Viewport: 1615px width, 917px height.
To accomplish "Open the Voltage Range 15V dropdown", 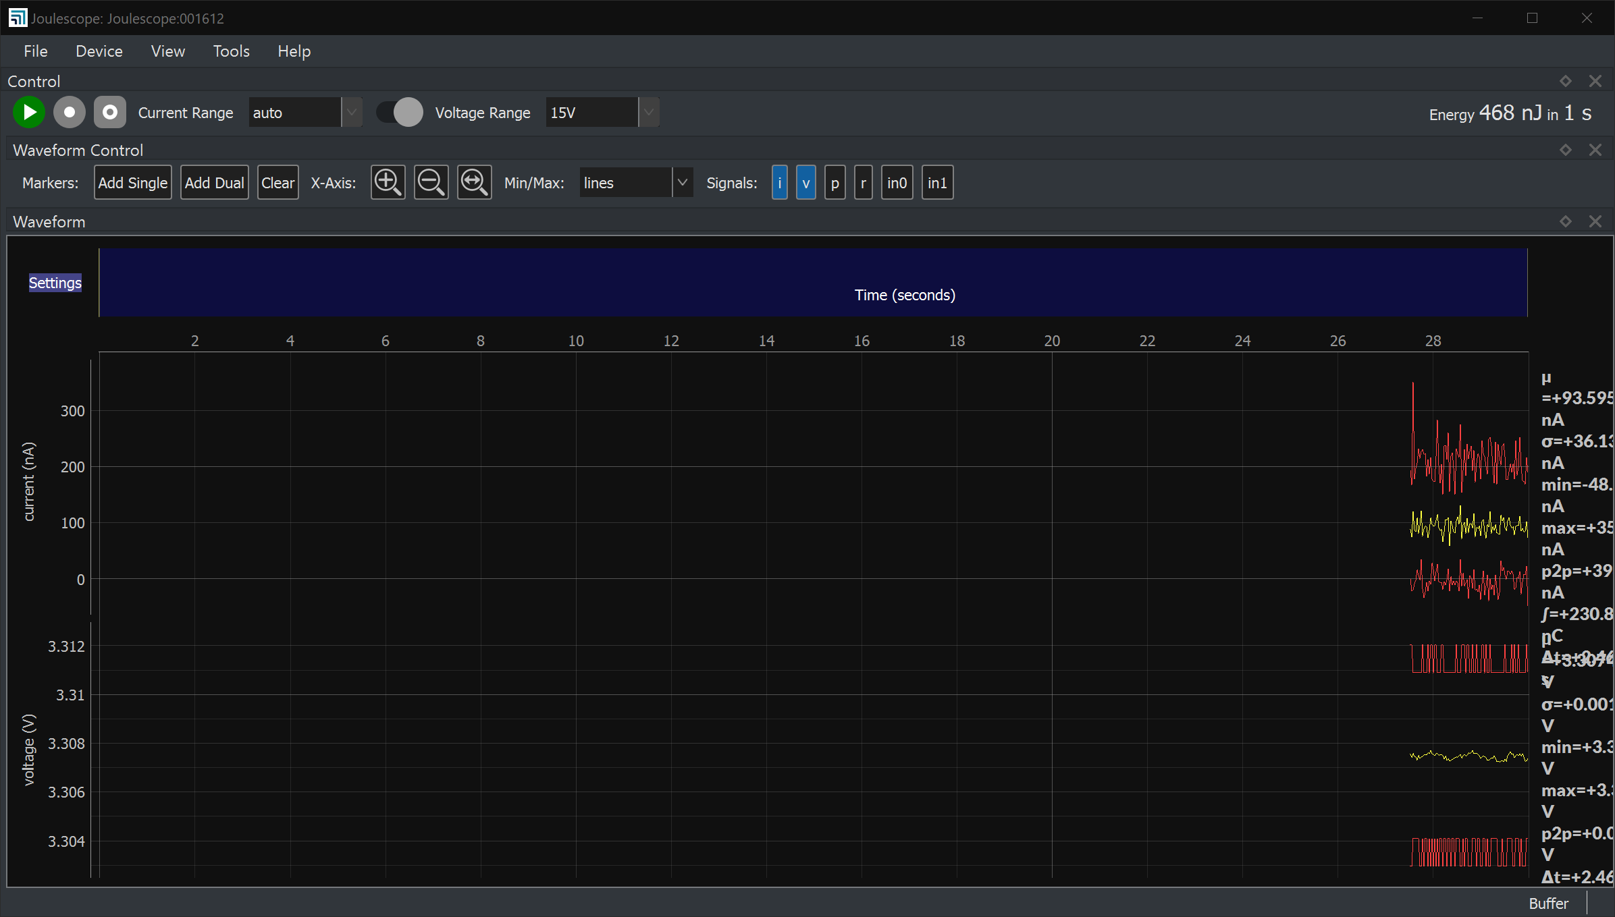I will click(x=647, y=112).
